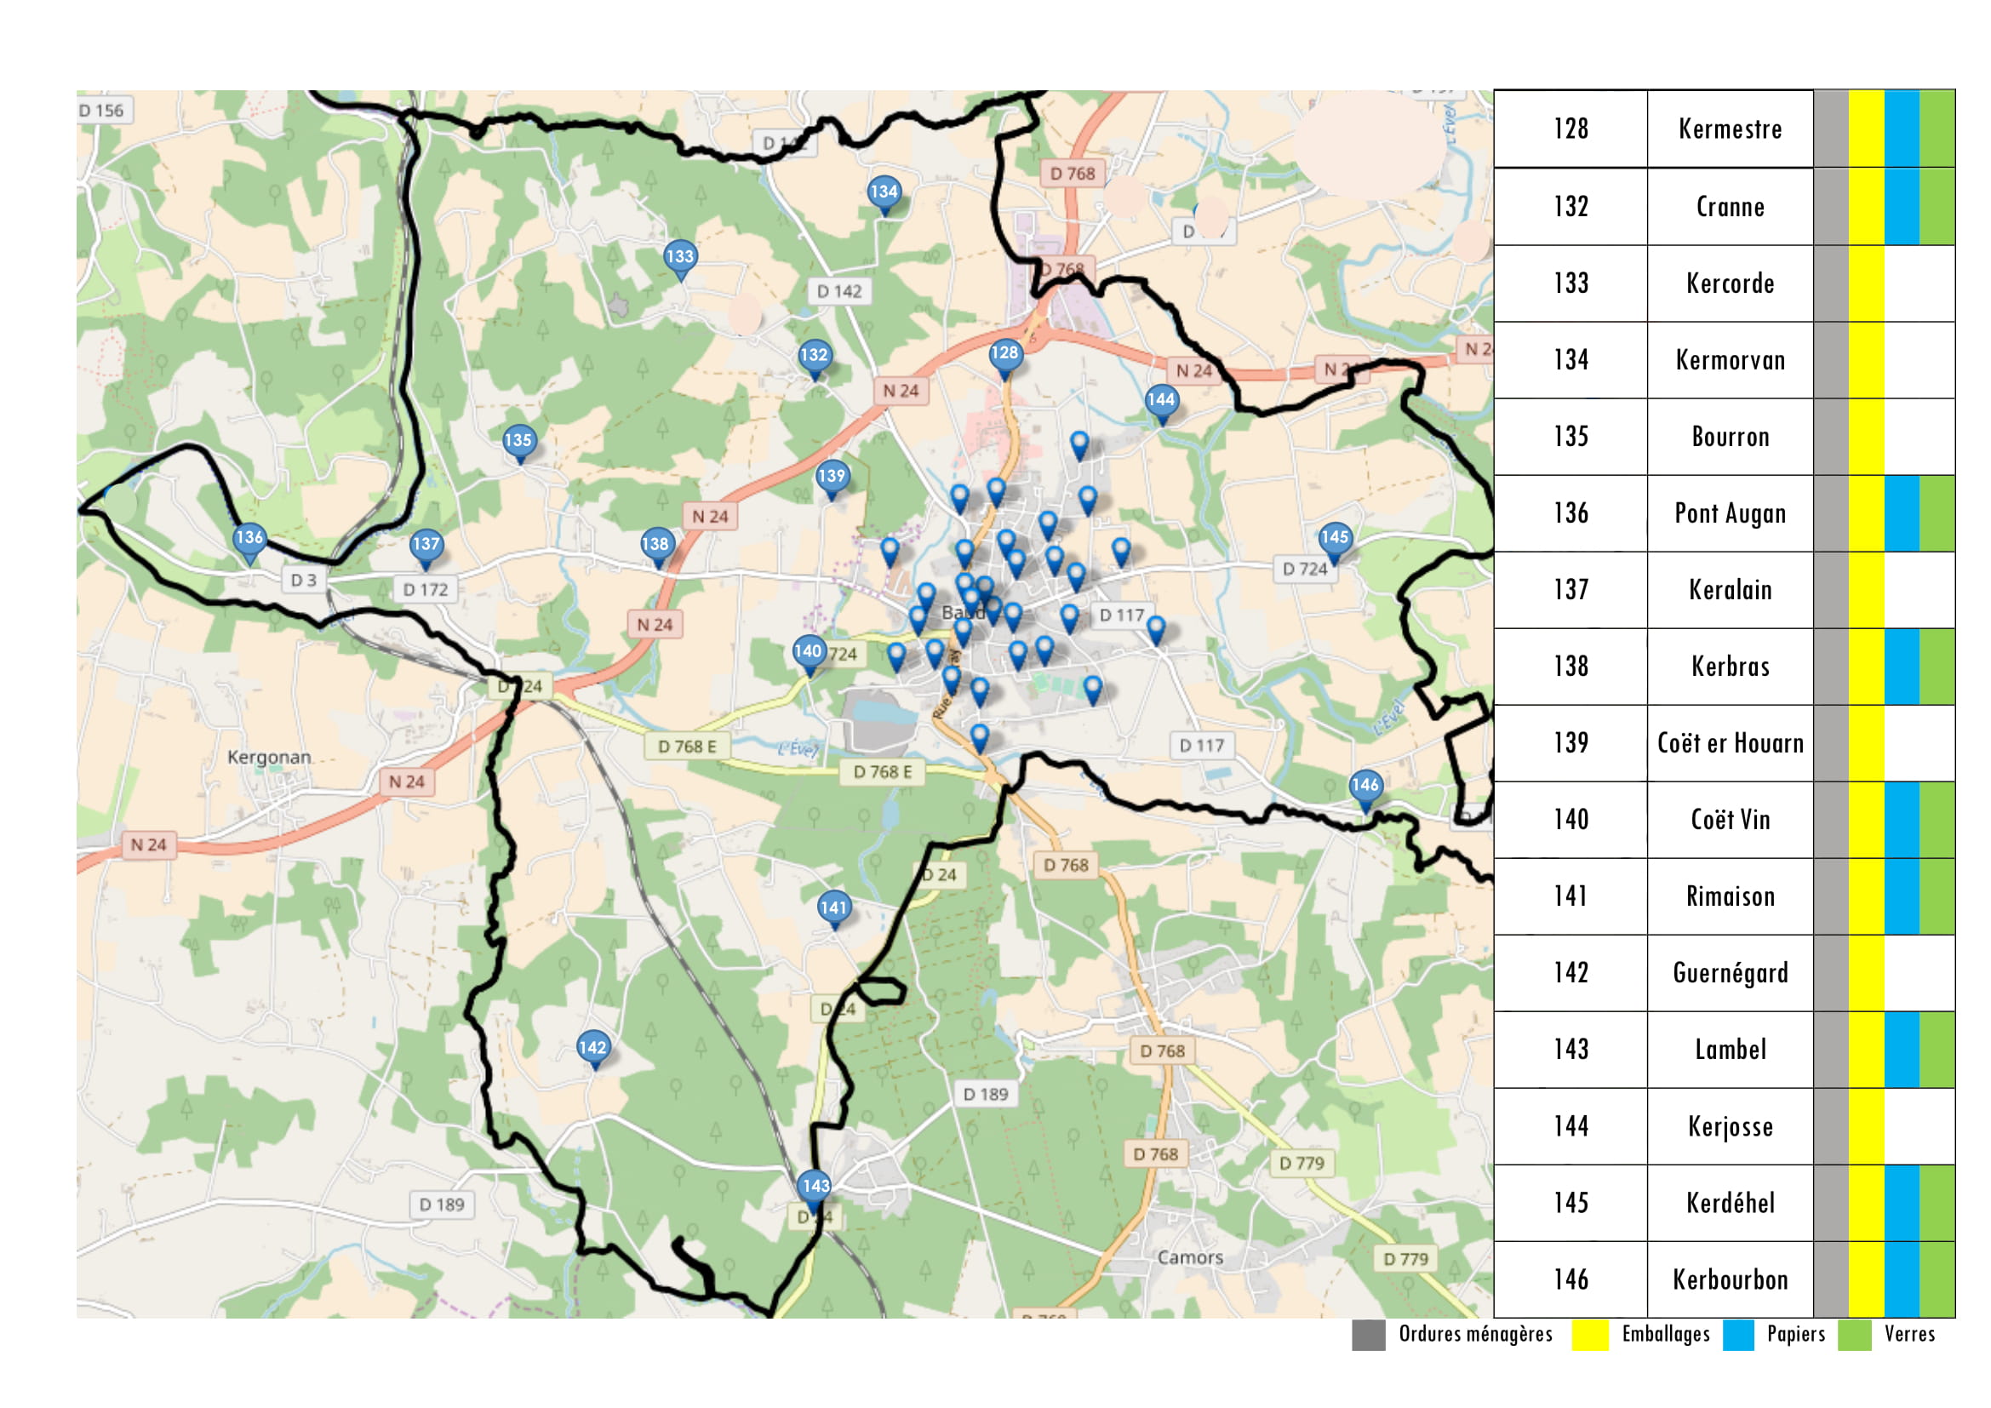Select map pin 140 near D 724
Screen dimensions: 1991x1408
coord(808,654)
